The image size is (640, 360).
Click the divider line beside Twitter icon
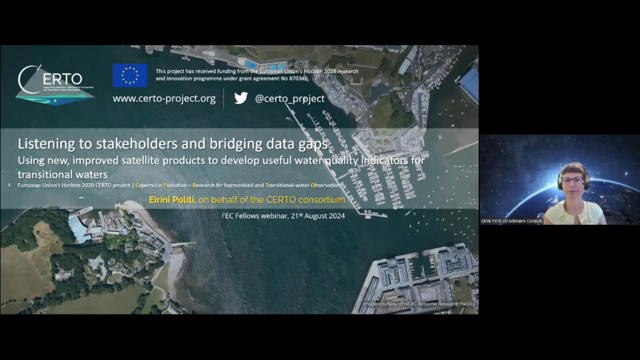[224, 98]
